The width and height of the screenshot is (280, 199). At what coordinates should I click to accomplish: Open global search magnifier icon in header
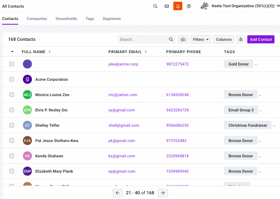tap(155, 6)
